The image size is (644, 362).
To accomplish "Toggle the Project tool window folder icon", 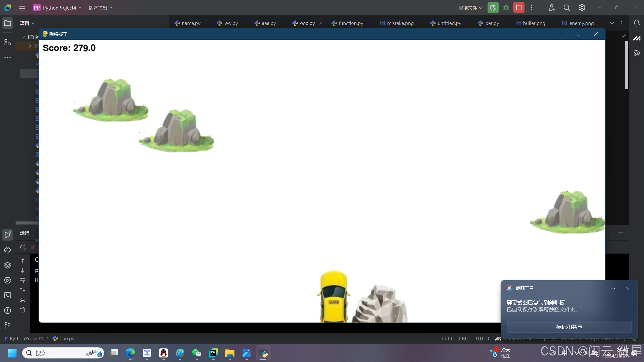I will (x=8, y=23).
